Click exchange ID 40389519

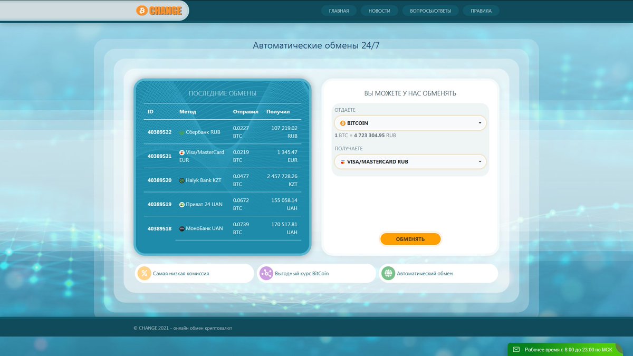point(159,204)
